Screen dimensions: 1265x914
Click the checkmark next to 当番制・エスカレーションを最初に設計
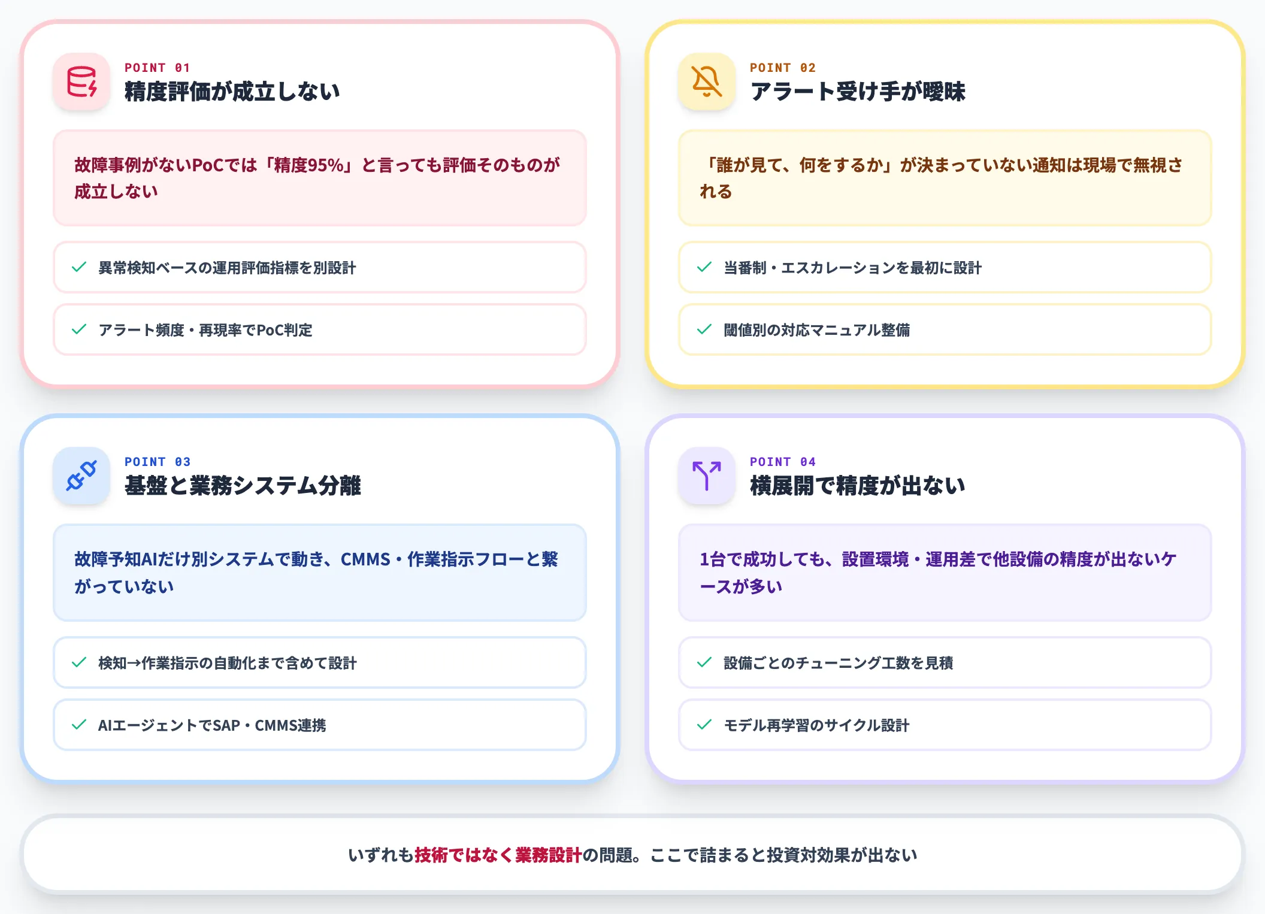[704, 268]
